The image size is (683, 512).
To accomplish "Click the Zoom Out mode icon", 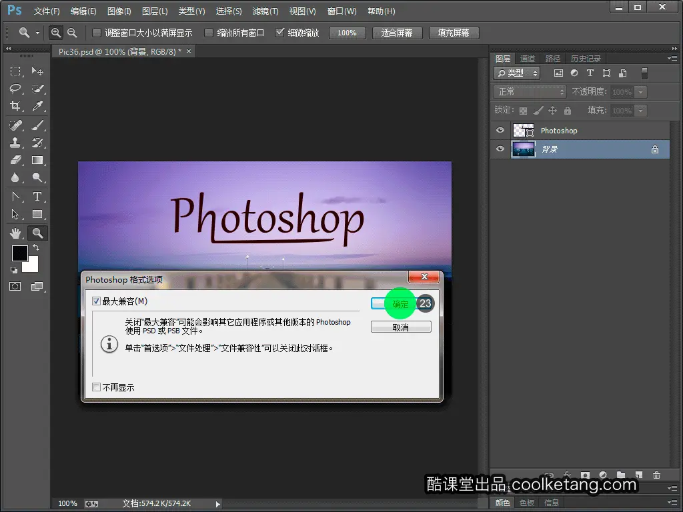I will (x=72, y=33).
